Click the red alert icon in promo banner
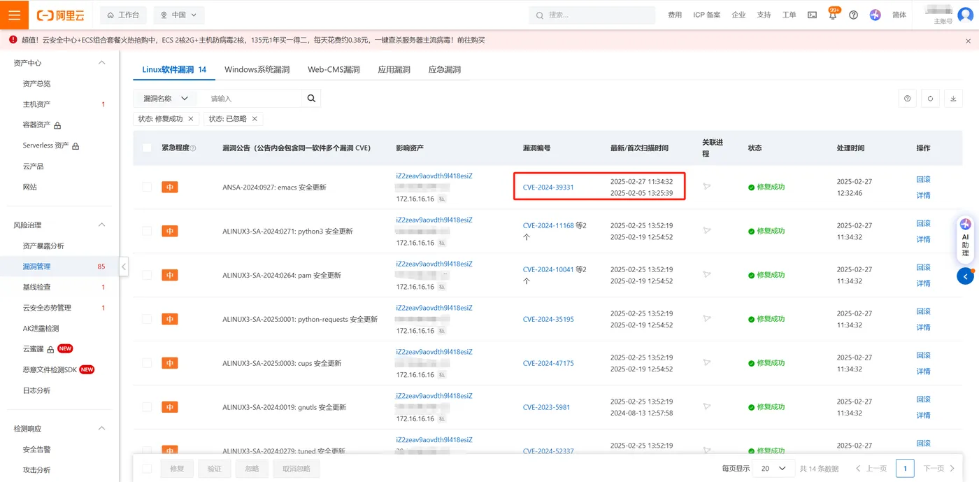This screenshot has width=979, height=482. click(13, 40)
